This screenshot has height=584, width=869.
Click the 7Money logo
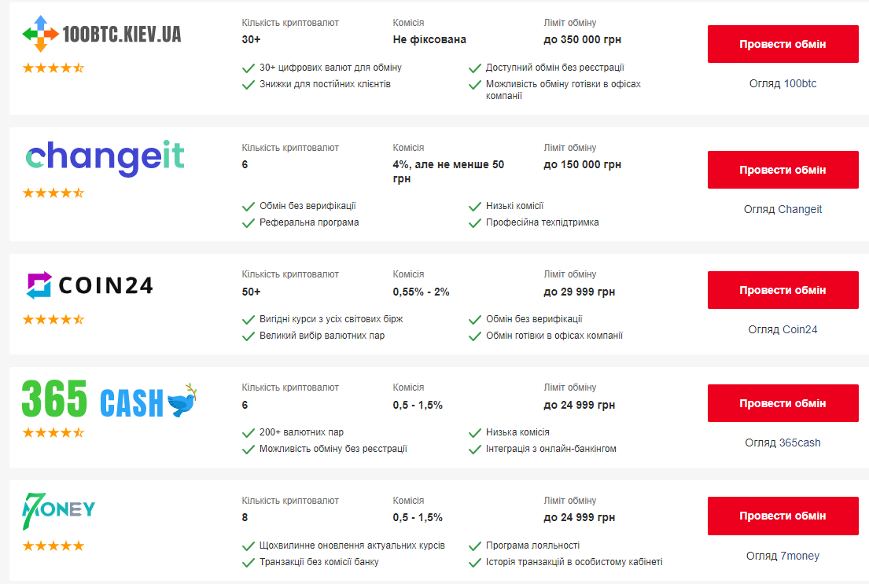pyautogui.click(x=58, y=509)
